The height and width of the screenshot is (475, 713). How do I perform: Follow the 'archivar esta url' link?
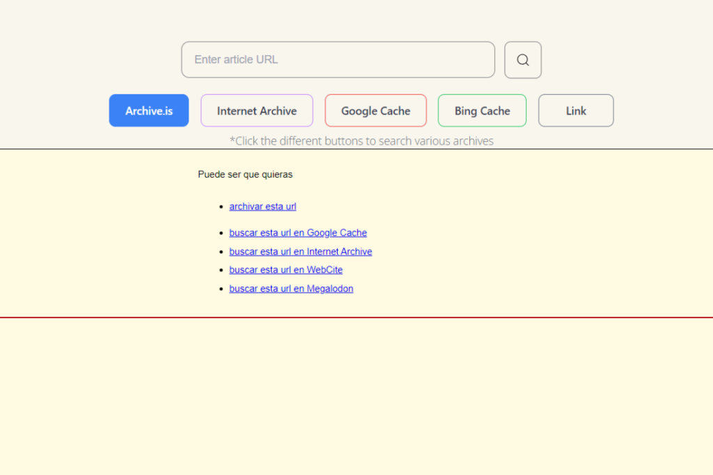point(263,207)
